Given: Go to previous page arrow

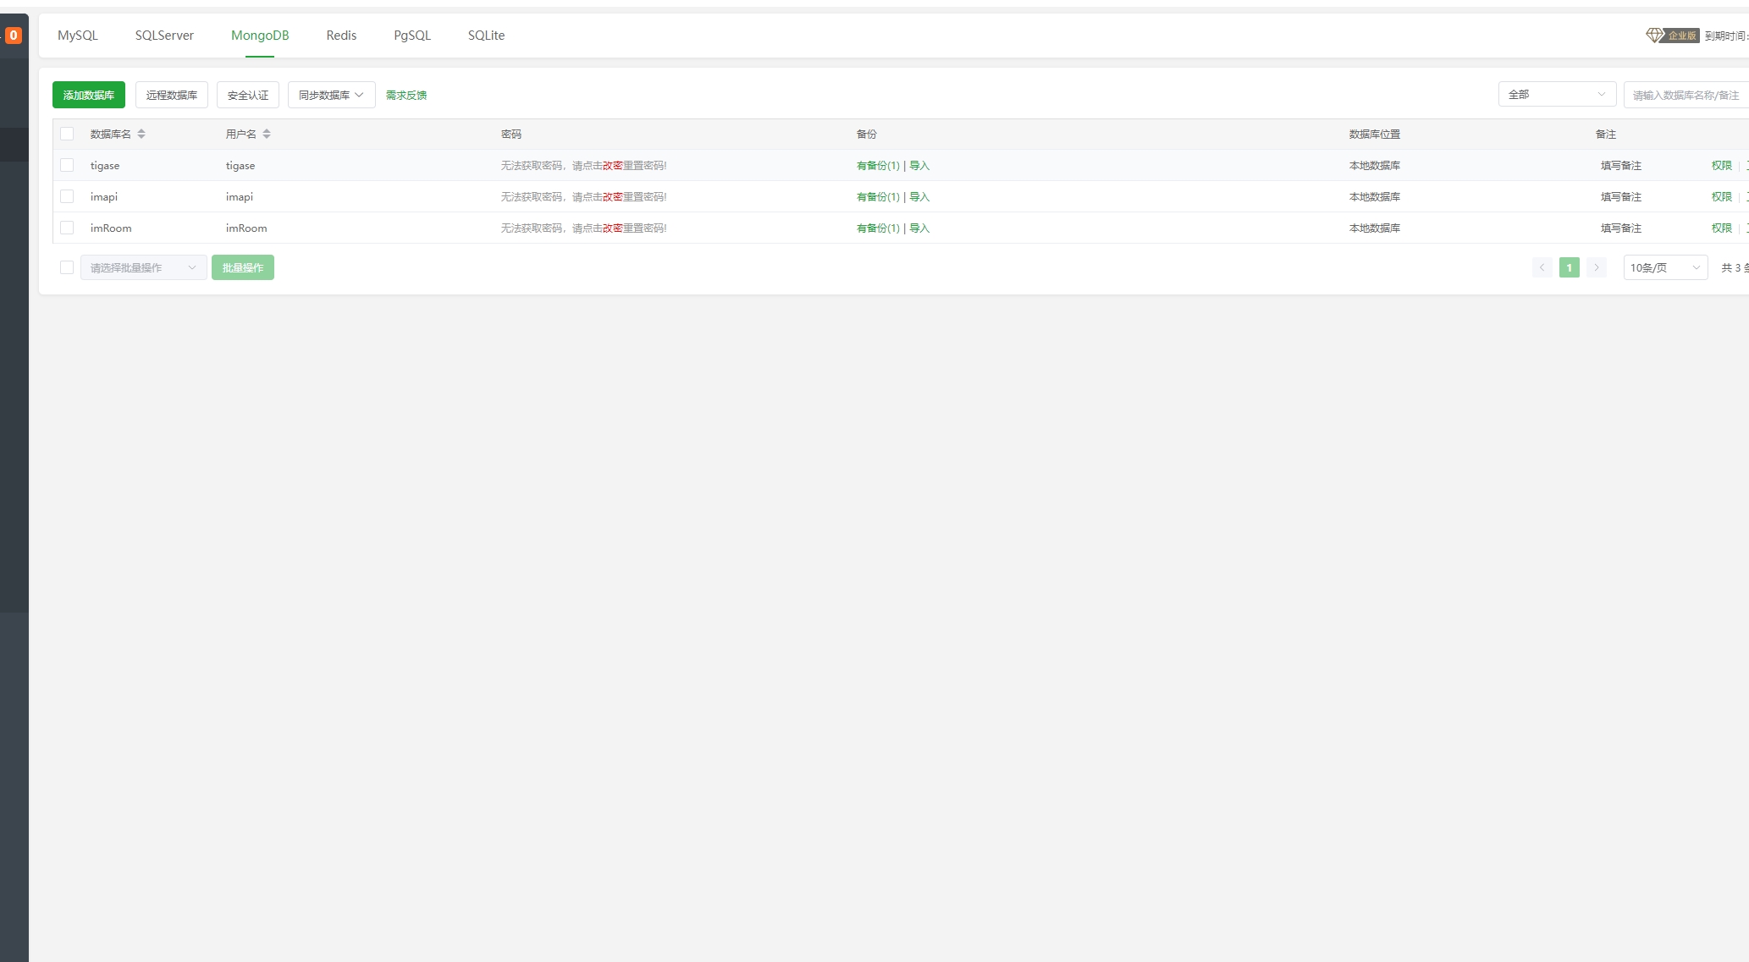Looking at the screenshot, I should [x=1542, y=267].
